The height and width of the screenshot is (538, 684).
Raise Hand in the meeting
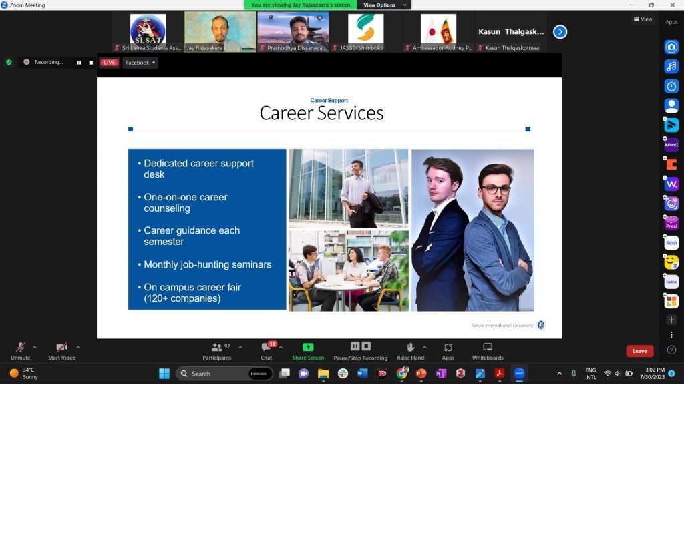tap(410, 348)
